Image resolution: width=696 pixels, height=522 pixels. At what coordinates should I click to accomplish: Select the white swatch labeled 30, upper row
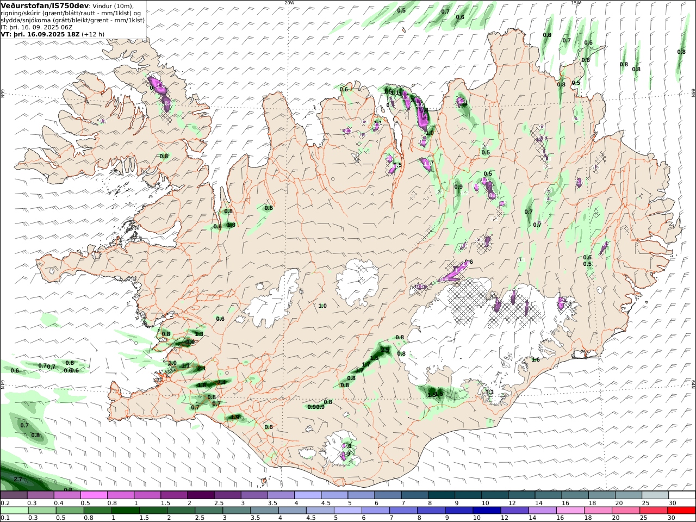point(682,495)
